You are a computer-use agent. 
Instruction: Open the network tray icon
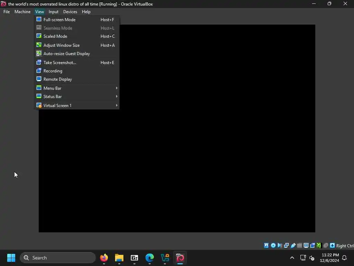303,258
